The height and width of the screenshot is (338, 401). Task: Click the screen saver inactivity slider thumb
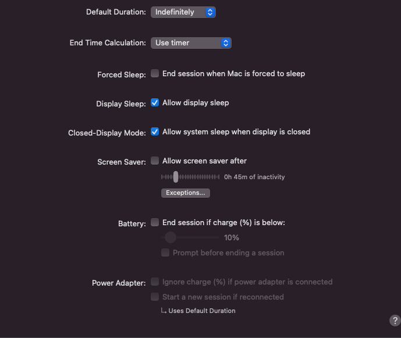tap(176, 177)
